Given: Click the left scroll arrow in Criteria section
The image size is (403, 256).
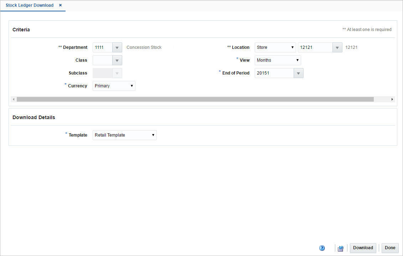Looking at the screenshot, I should [x=14, y=99].
